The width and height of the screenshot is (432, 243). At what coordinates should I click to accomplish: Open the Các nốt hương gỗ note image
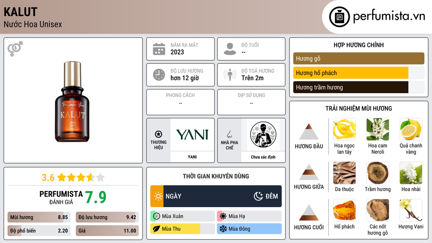tap(378, 210)
